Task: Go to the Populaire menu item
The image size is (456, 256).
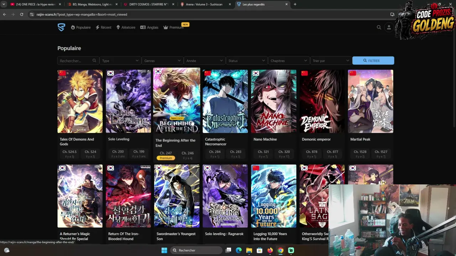Action: (81, 27)
